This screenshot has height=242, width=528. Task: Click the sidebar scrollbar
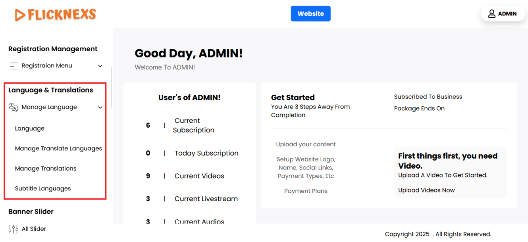(112, 87)
